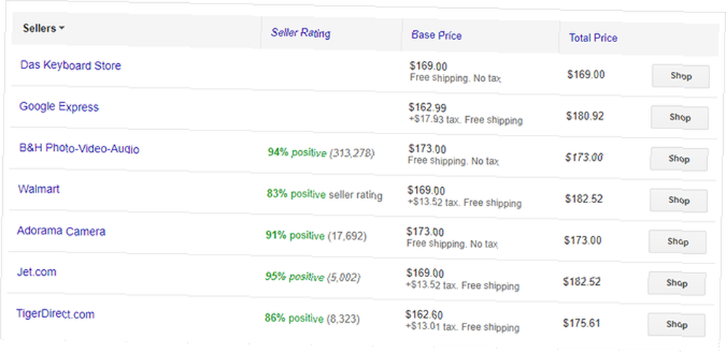Open the Adorama Camera seller link
This screenshot has height=354, width=726.
tap(61, 231)
